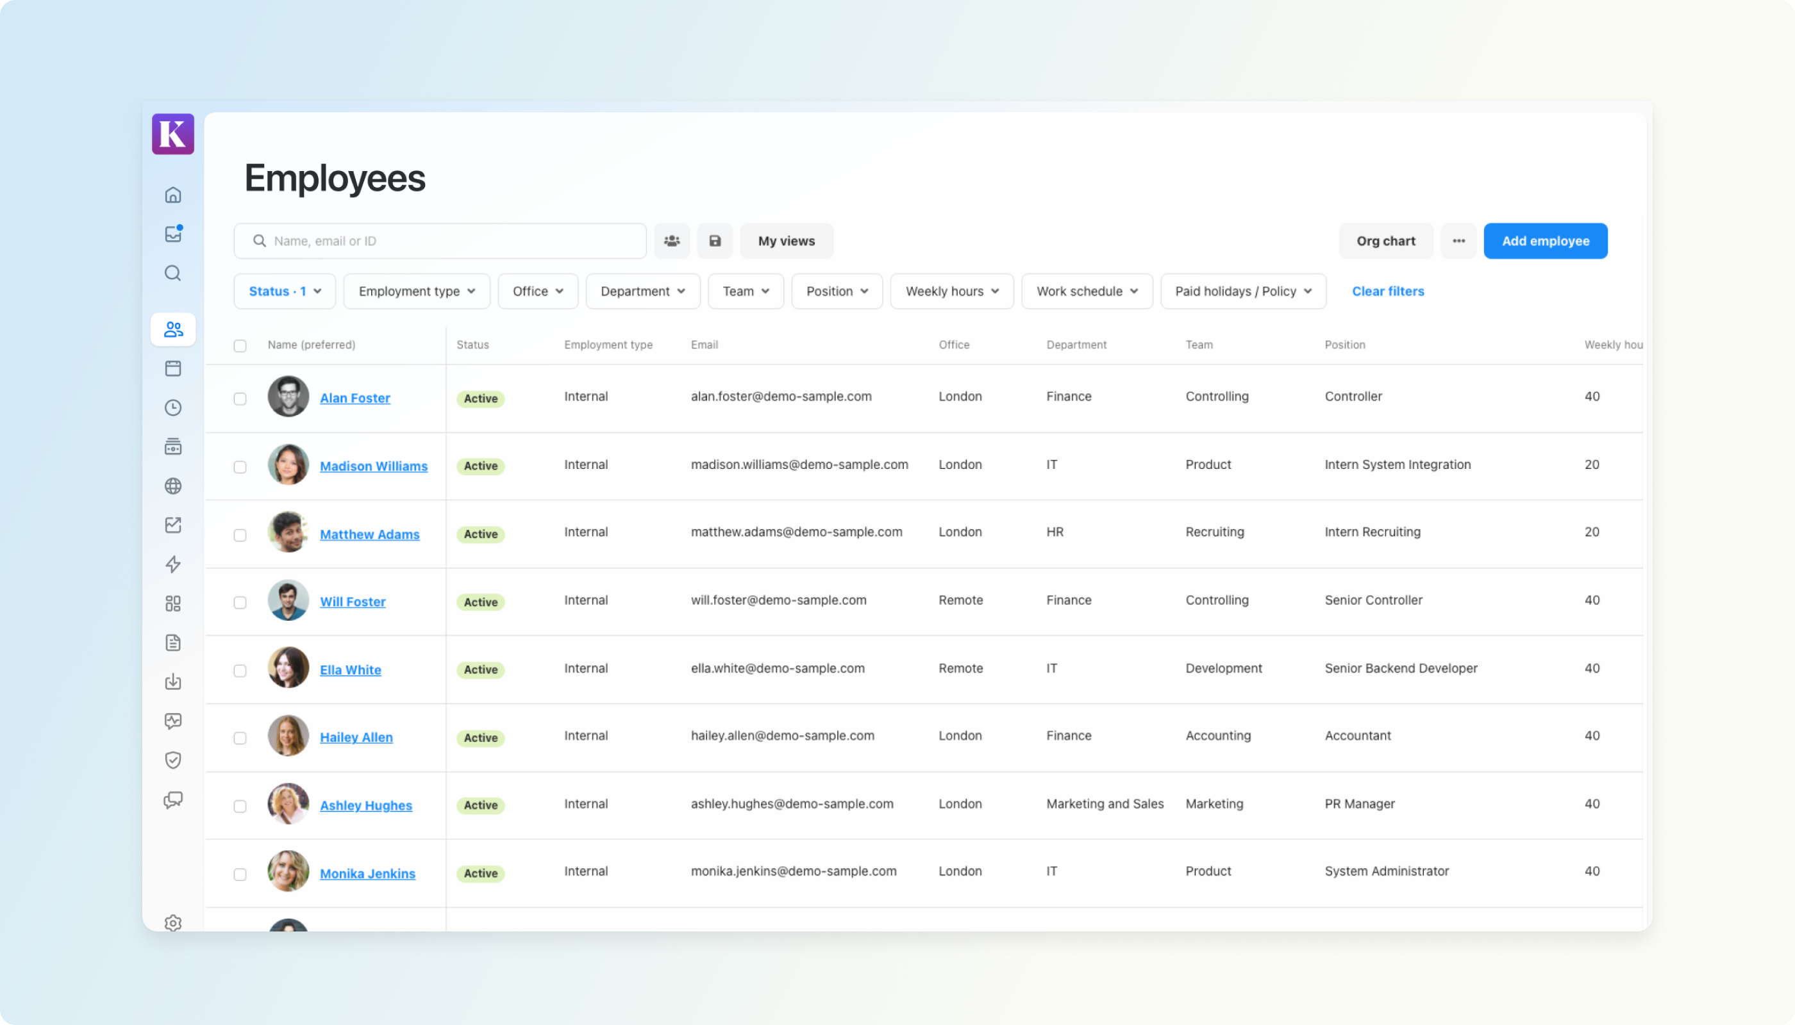Open settings gear at sidebar bottom
Image resolution: width=1795 pixels, height=1025 pixels.
pyautogui.click(x=172, y=922)
